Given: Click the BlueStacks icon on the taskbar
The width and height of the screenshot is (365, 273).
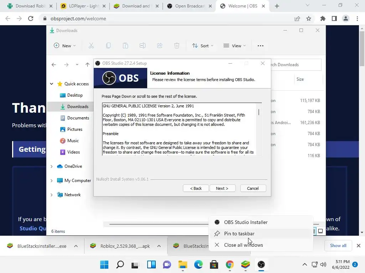Looking at the screenshot, I should tap(245, 264).
